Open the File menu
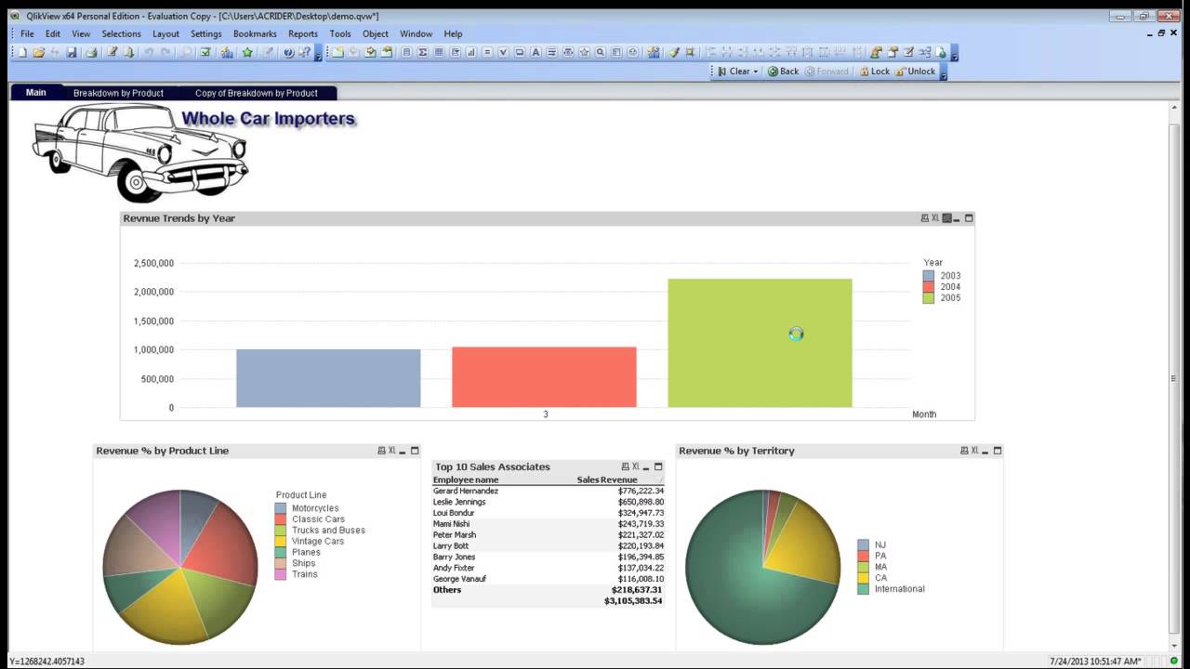Image resolution: width=1190 pixels, height=669 pixels. point(27,33)
